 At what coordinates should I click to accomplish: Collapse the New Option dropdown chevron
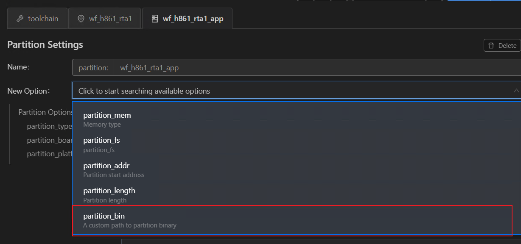[x=516, y=91]
